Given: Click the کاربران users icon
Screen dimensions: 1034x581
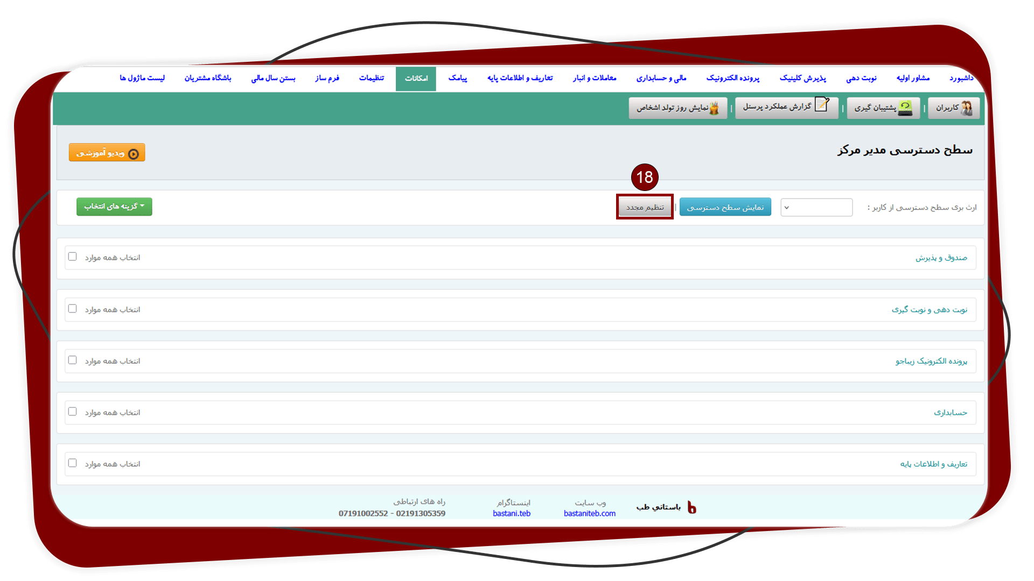Looking at the screenshot, I should (x=967, y=108).
